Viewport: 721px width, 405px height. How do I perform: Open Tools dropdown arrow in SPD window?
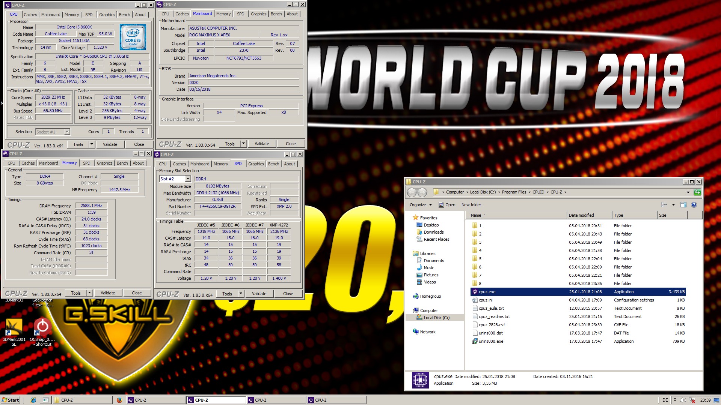[x=241, y=294]
